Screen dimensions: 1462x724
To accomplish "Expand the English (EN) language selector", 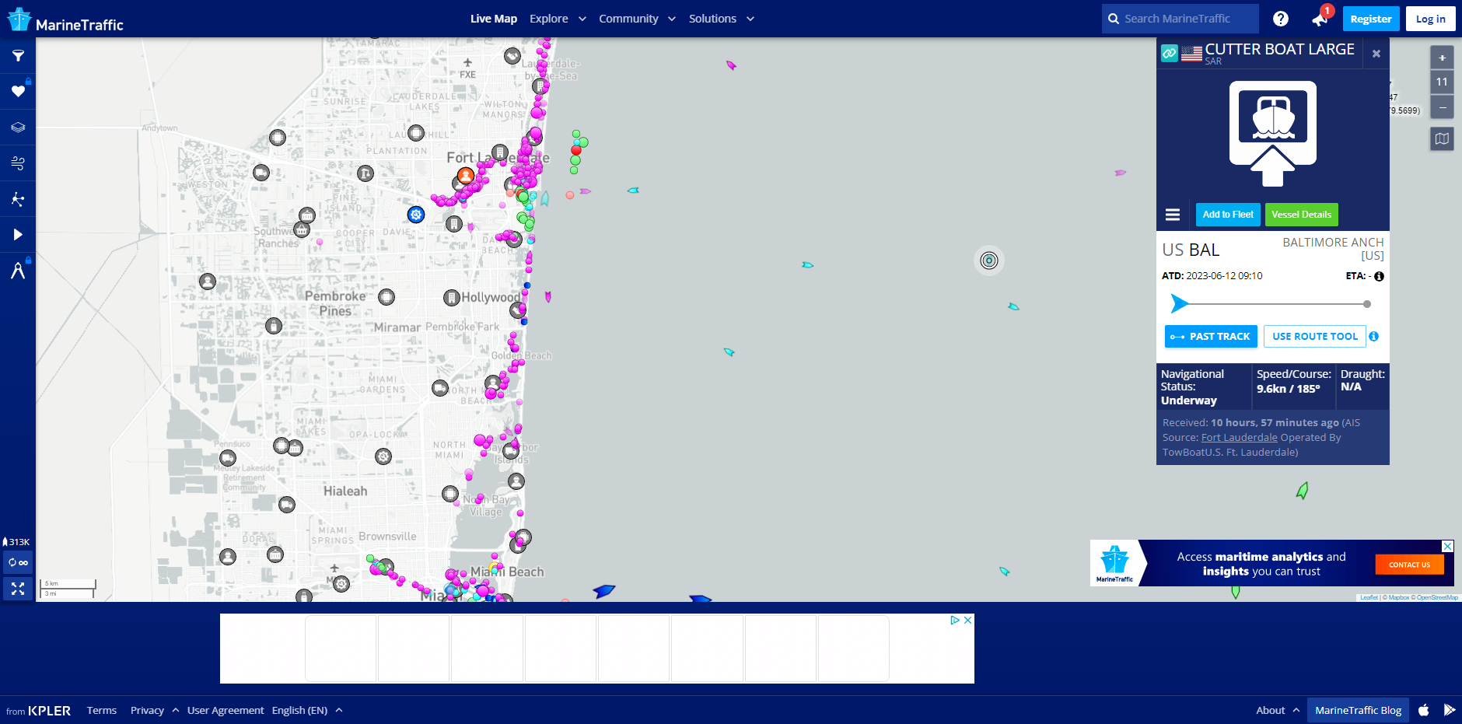I will pos(307,710).
